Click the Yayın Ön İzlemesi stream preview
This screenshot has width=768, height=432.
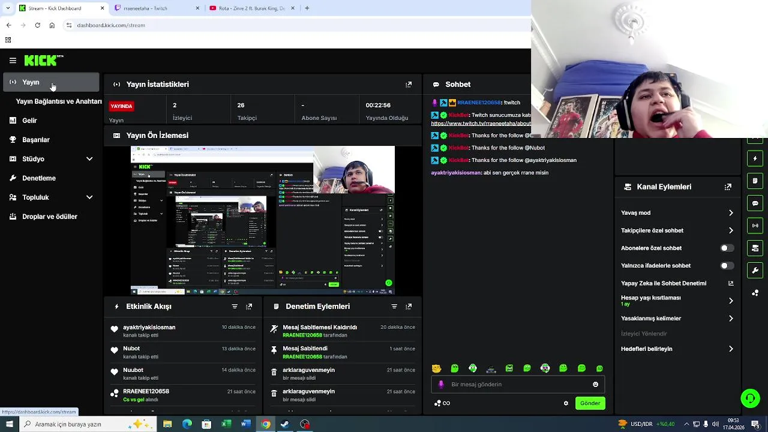263,220
